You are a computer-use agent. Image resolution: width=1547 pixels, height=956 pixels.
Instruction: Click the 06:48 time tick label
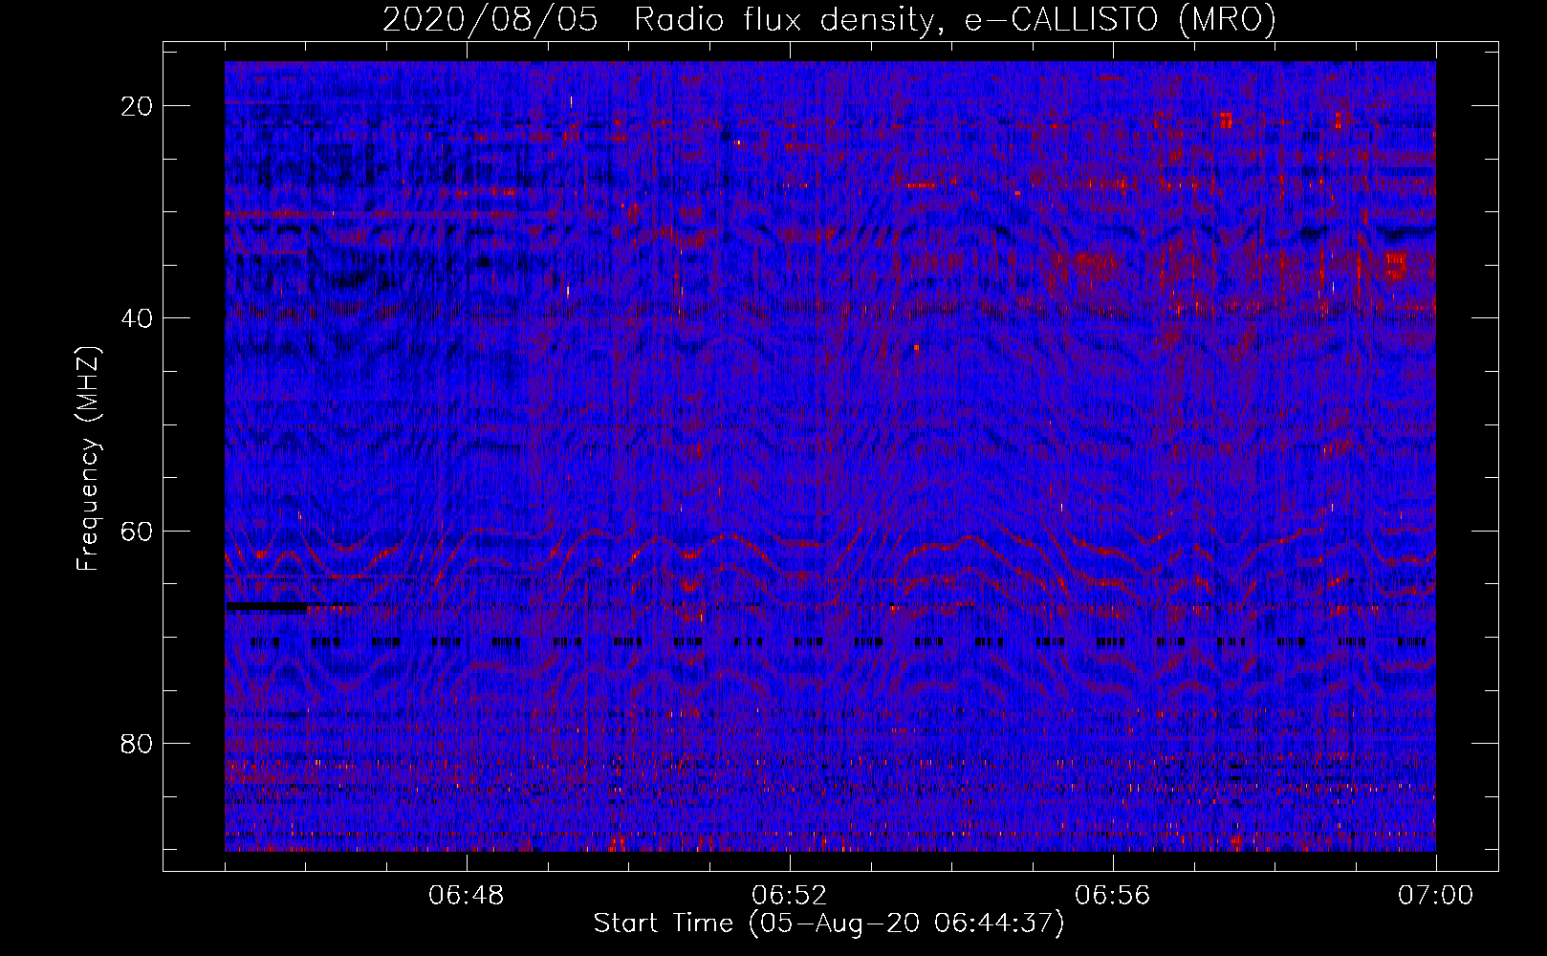pyautogui.click(x=467, y=896)
